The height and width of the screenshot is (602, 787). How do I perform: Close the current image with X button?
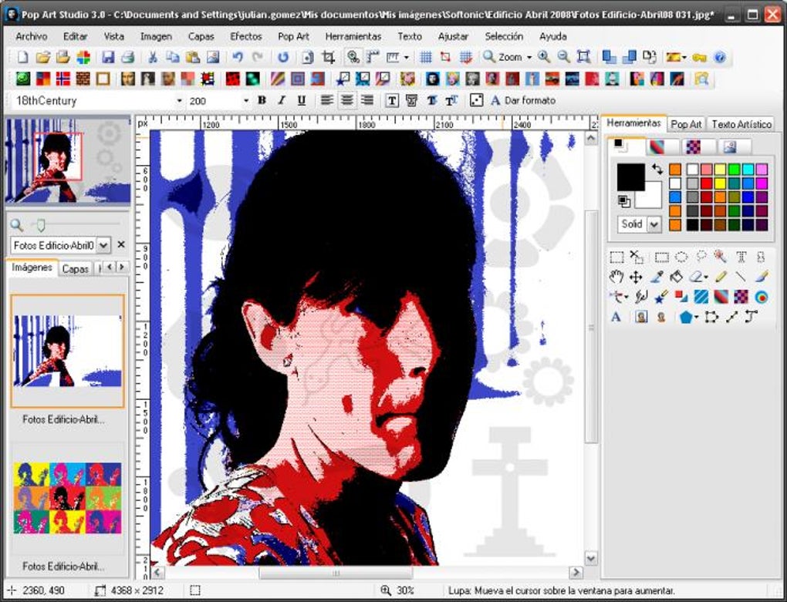121,244
